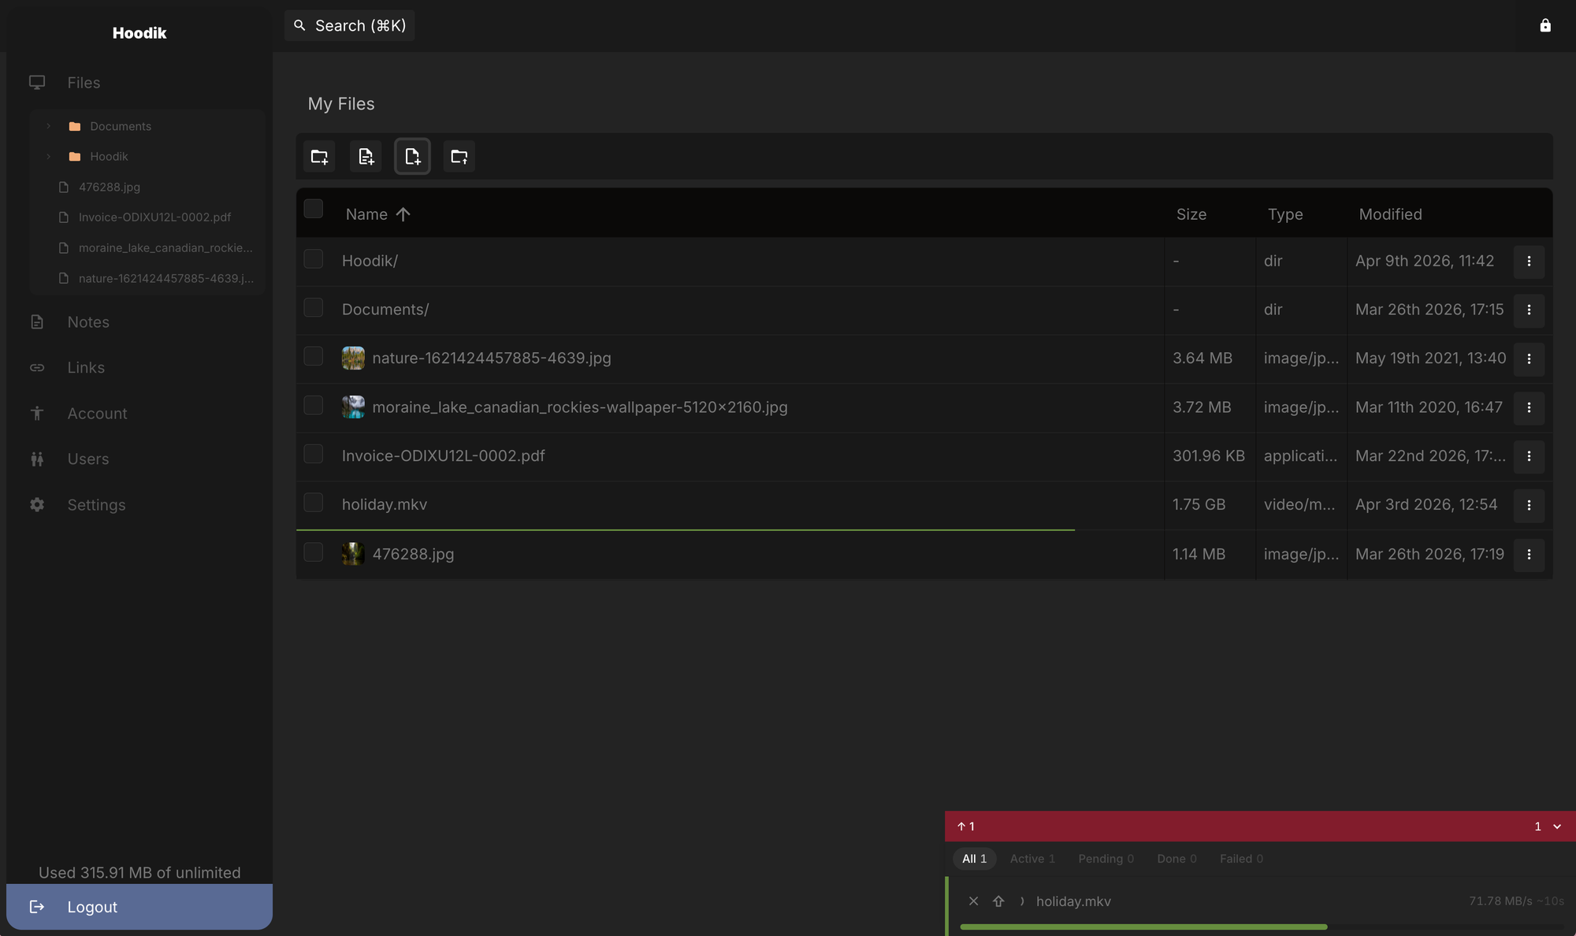Sort by the Size column header
Viewport: 1576px width, 936px height.
tap(1191, 214)
